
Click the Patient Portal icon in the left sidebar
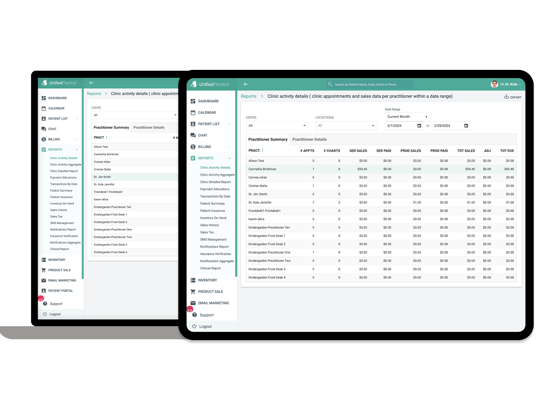tap(44, 291)
